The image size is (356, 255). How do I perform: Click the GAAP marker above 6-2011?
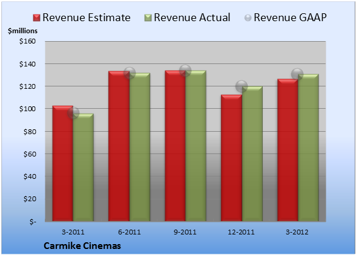(x=130, y=73)
